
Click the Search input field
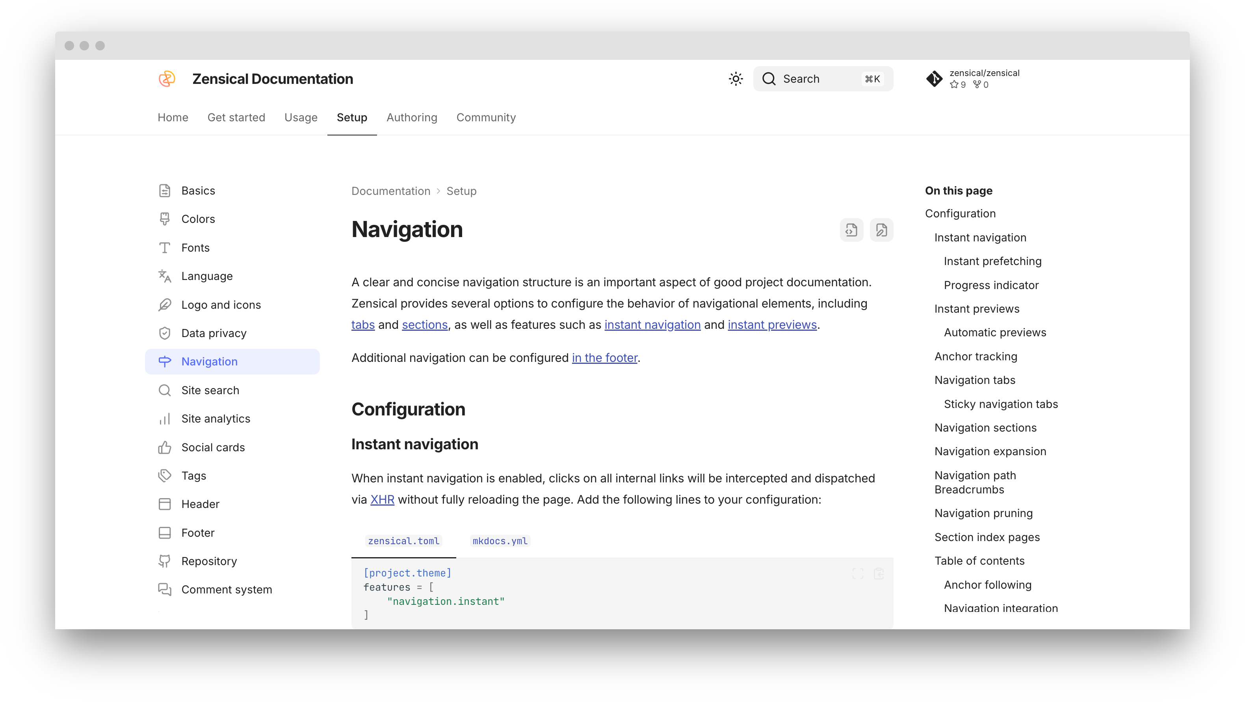point(822,79)
